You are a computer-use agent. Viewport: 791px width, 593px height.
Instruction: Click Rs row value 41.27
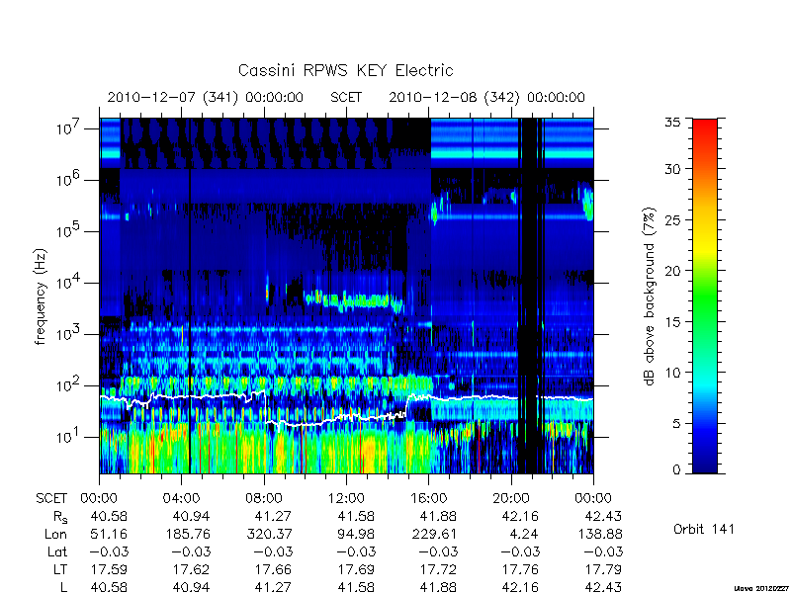click(274, 516)
